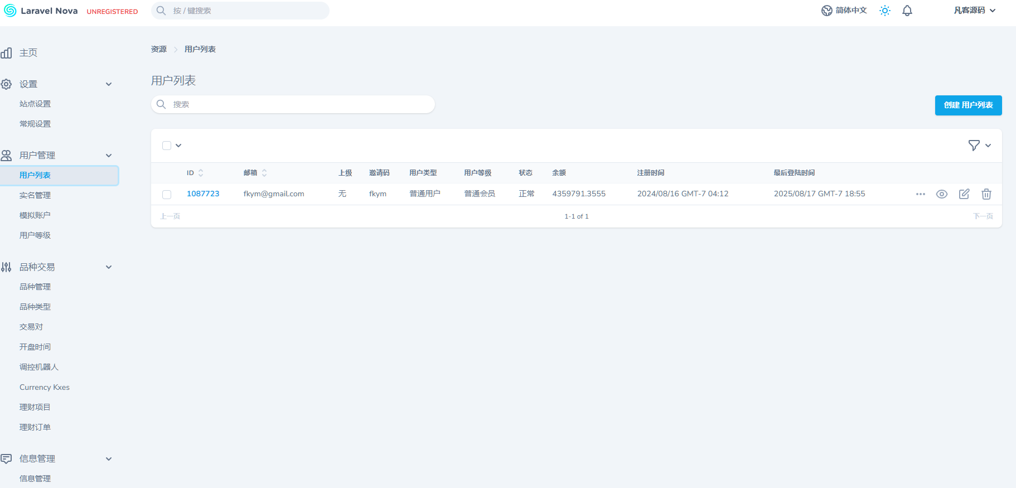View user 1087723 details via eye icon

(x=942, y=194)
